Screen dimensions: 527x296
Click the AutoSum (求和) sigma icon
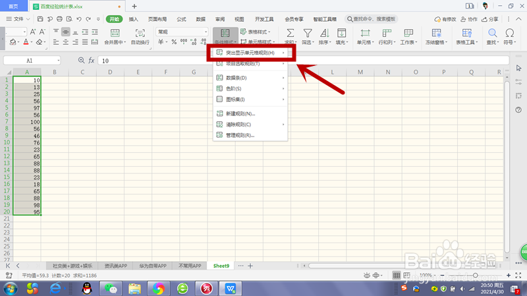pos(290,33)
